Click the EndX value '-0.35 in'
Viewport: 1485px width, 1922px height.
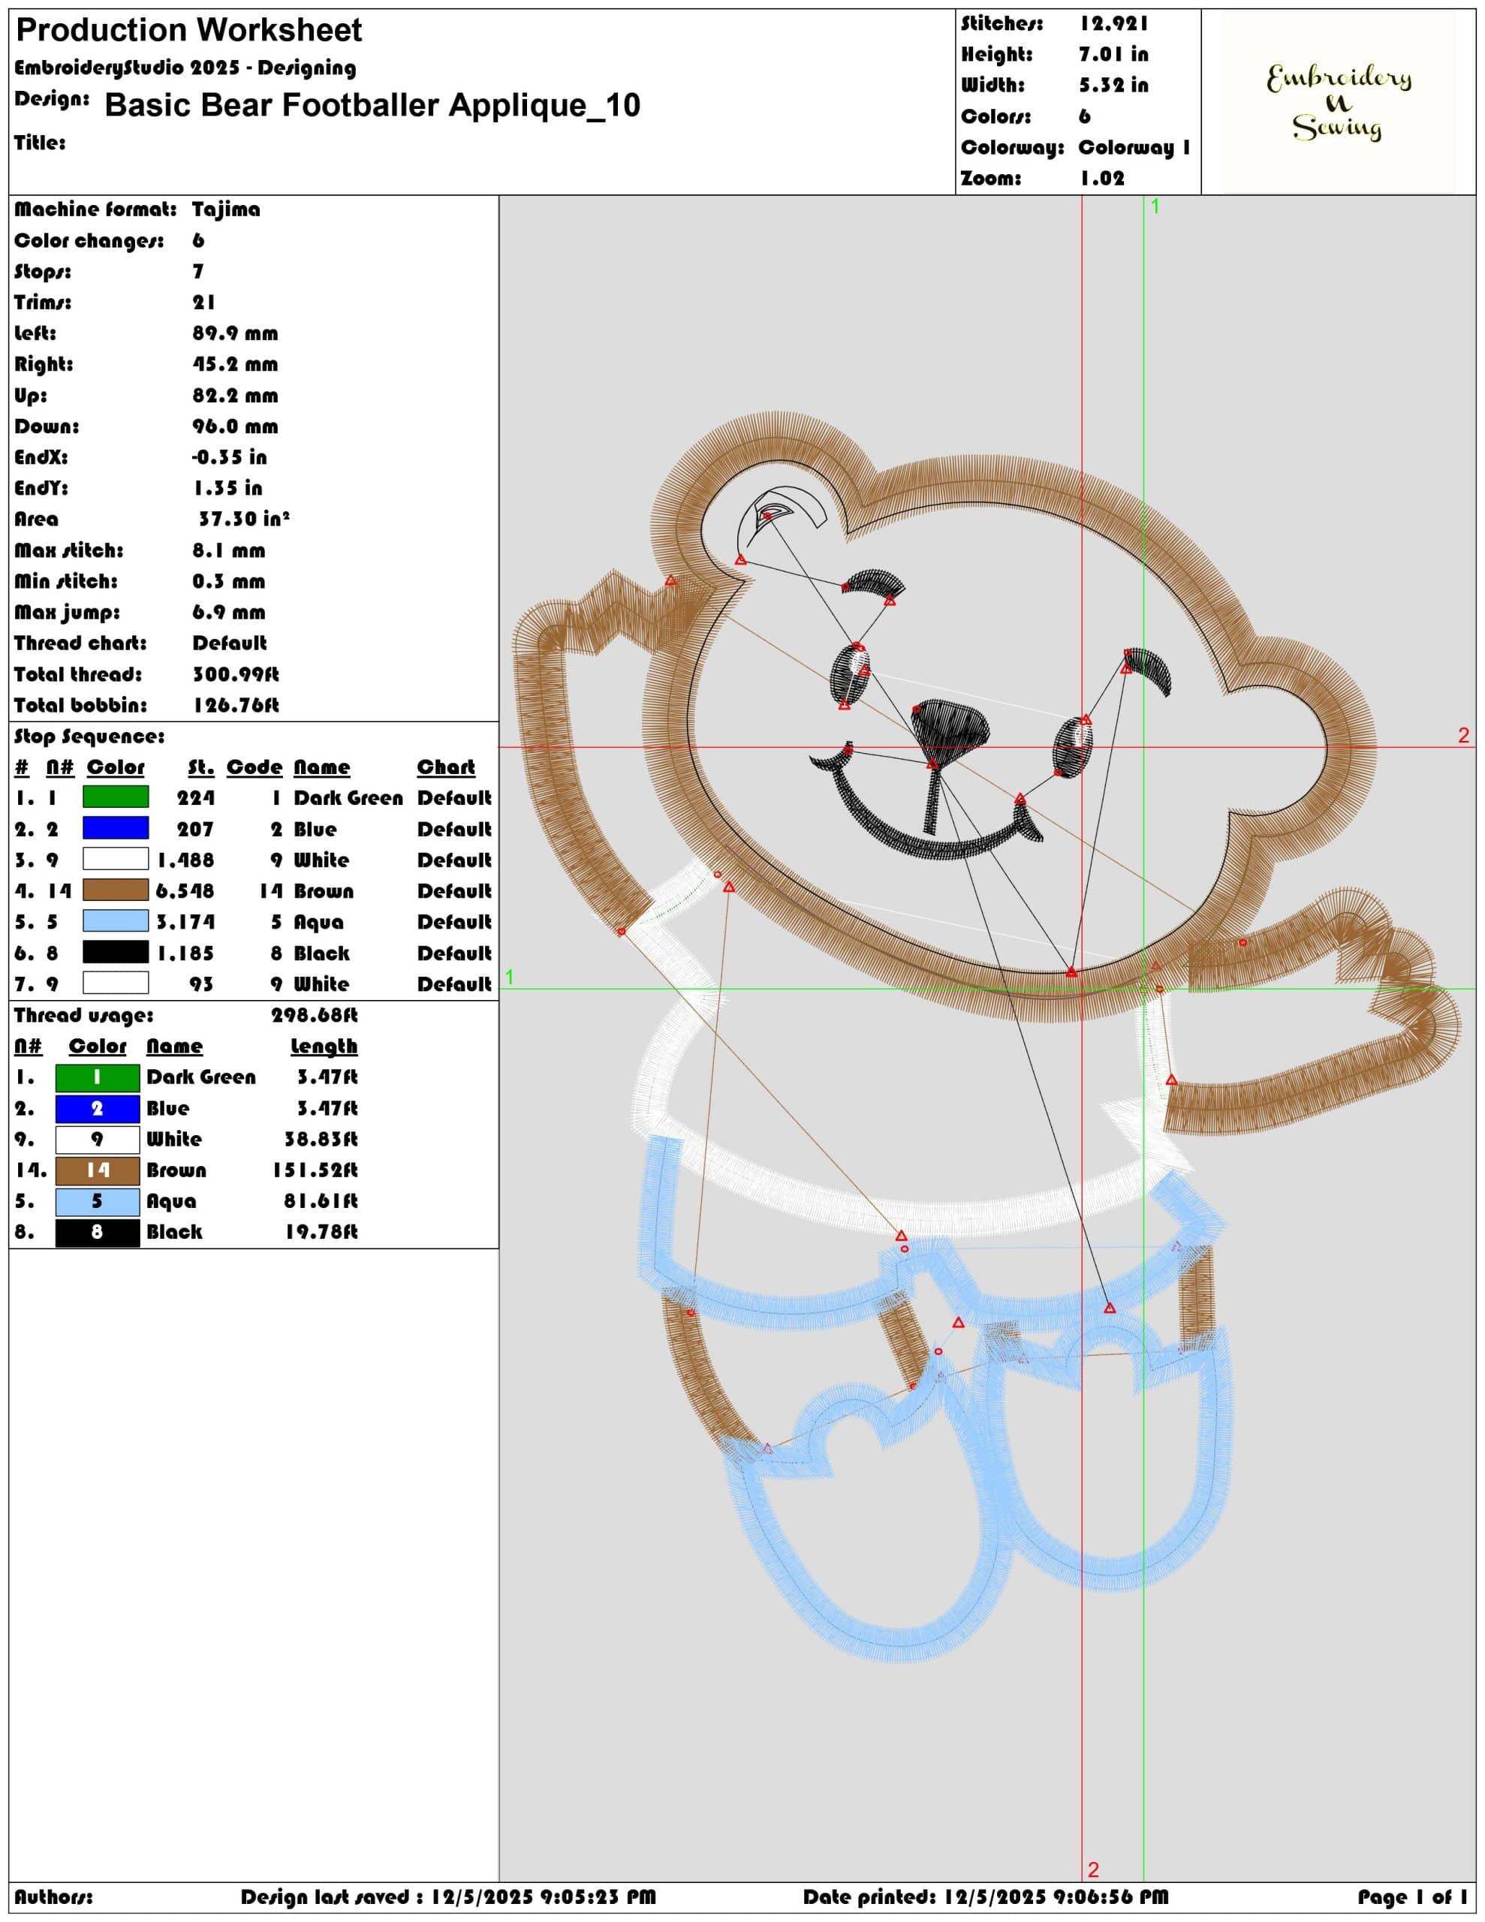click(229, 458)
